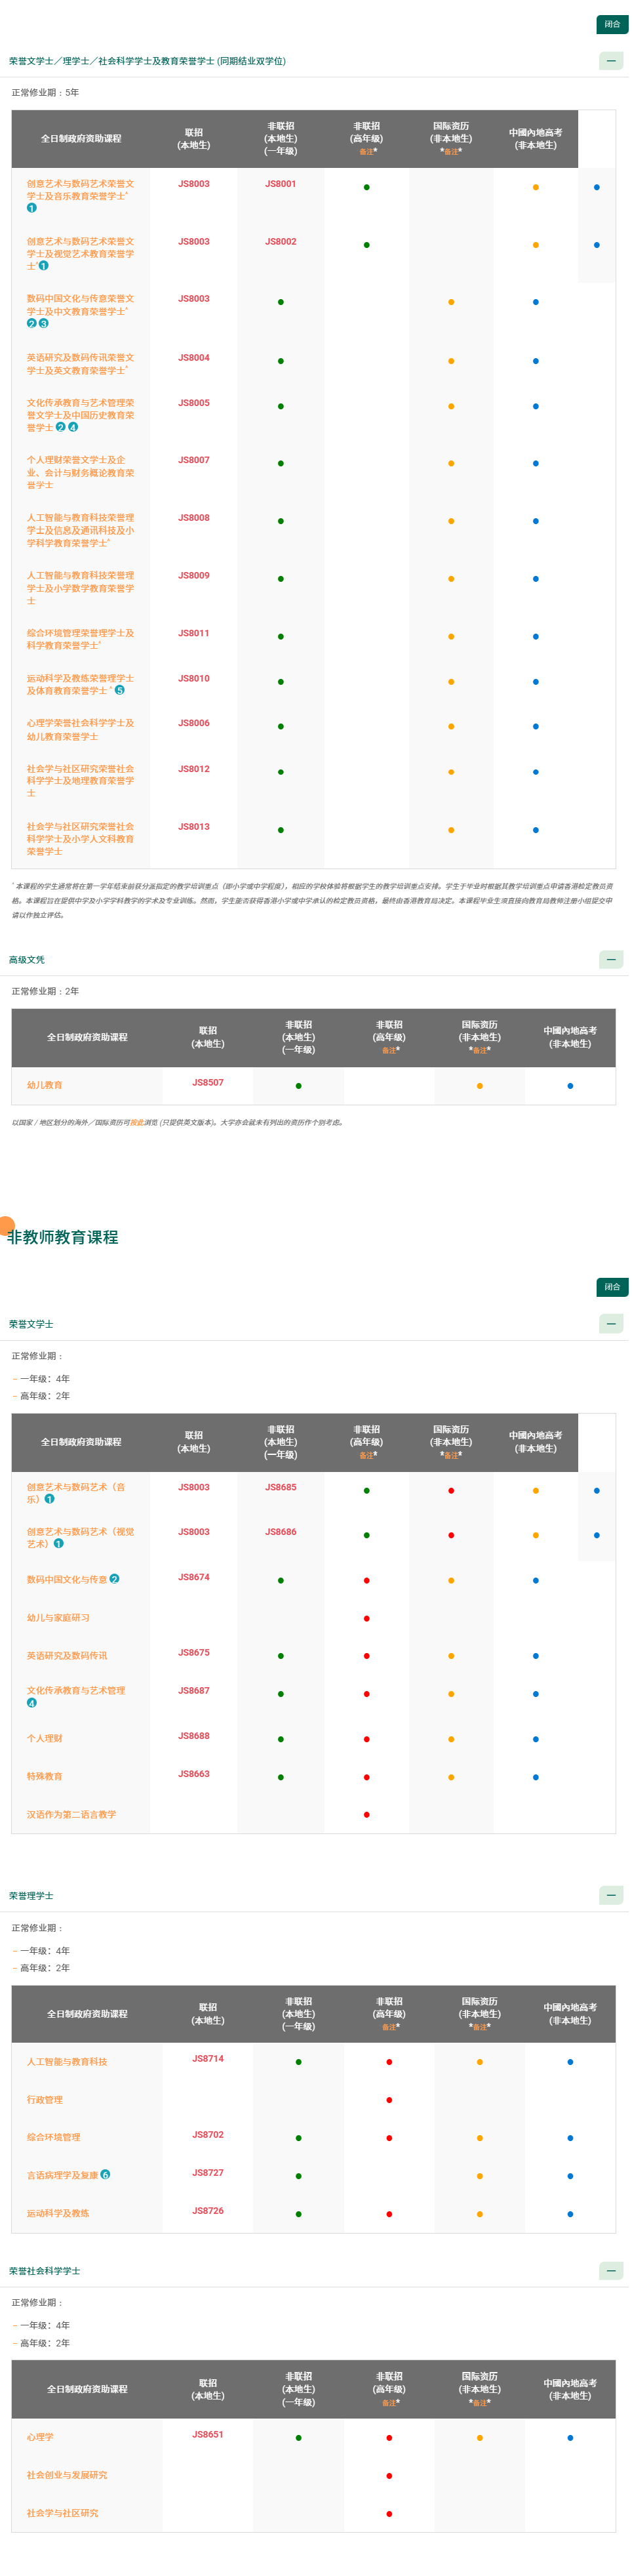Follow the 按此 link in the 国际资历 note
The width and height of the screenshot is (632, 2576).
pyautogui.click(x=137, y=1122)
